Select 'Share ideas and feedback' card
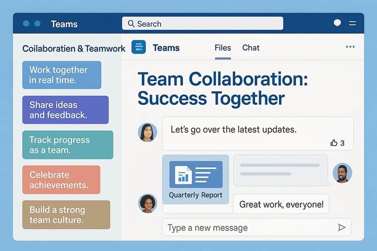The height and width of the screenshot is (251, 377). pyautogui.click(x=65, y=110)
